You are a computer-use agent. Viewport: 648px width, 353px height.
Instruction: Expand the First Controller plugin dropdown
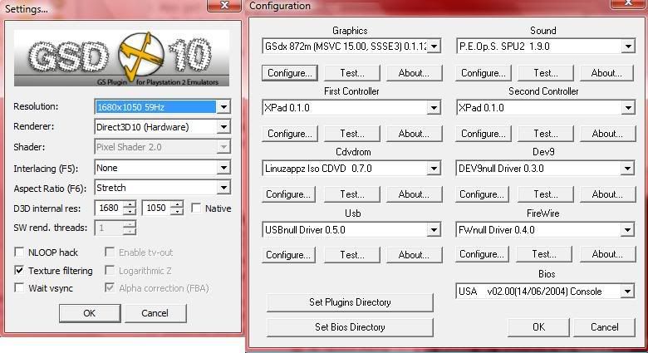(351, 108)
